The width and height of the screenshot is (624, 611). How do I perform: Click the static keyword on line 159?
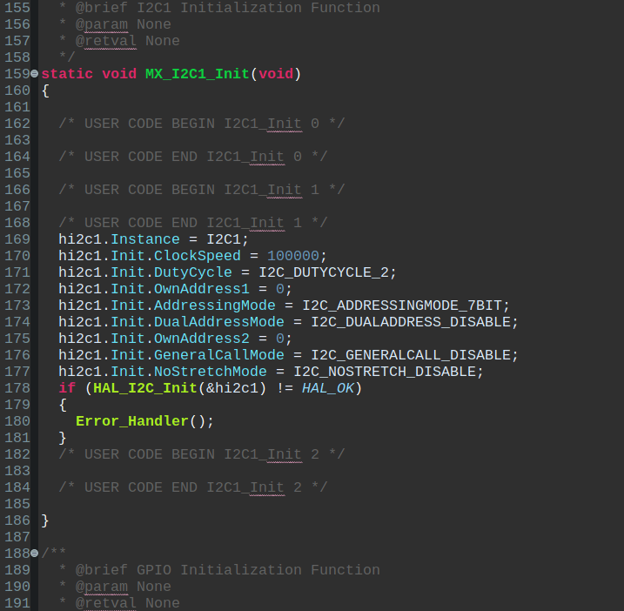coord(67,74)
